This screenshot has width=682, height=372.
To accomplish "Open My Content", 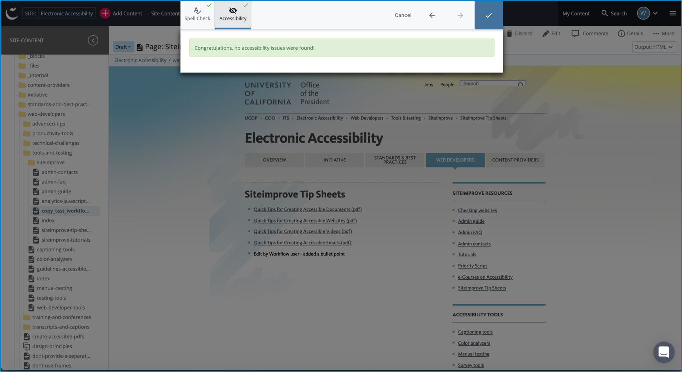I will click(576, 13).
